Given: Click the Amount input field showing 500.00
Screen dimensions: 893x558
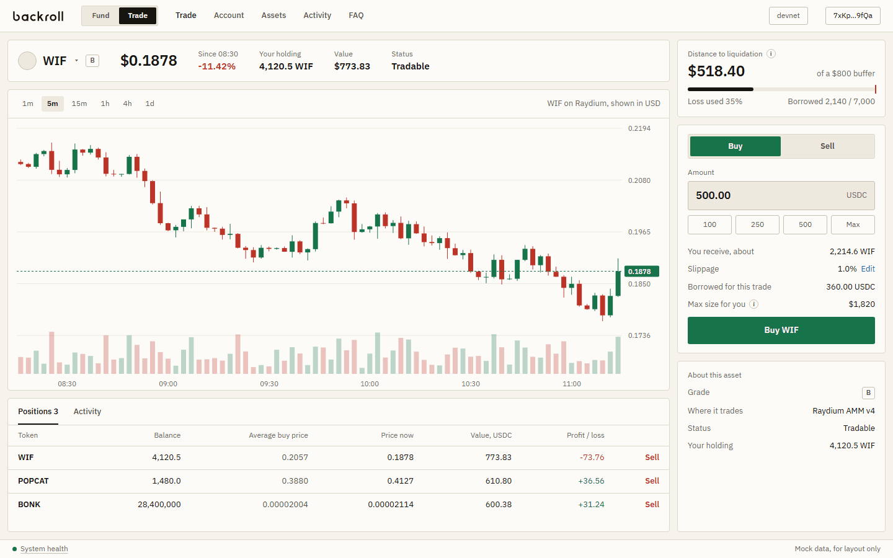Looking at the screenshot, I should 781,195.
